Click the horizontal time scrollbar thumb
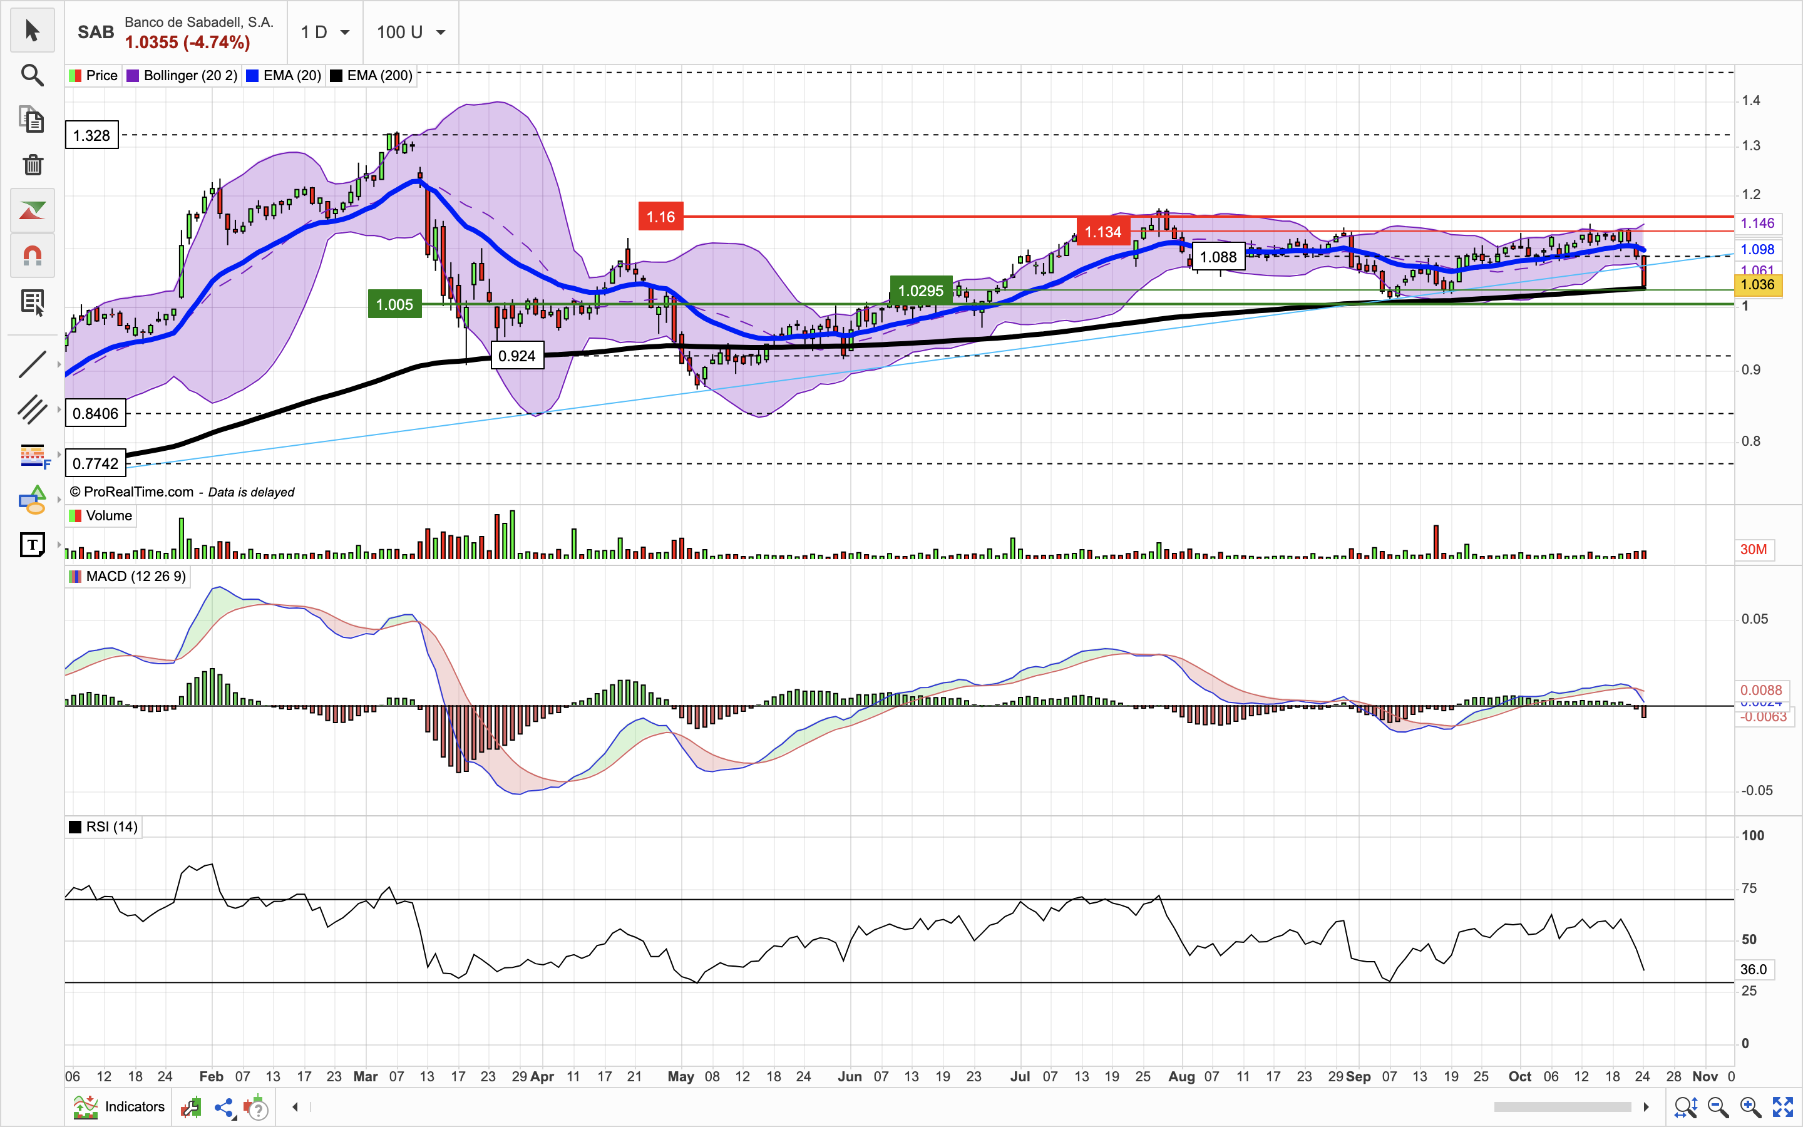Viewport: 1803px width, 1127px height. pos(1564,1107)
